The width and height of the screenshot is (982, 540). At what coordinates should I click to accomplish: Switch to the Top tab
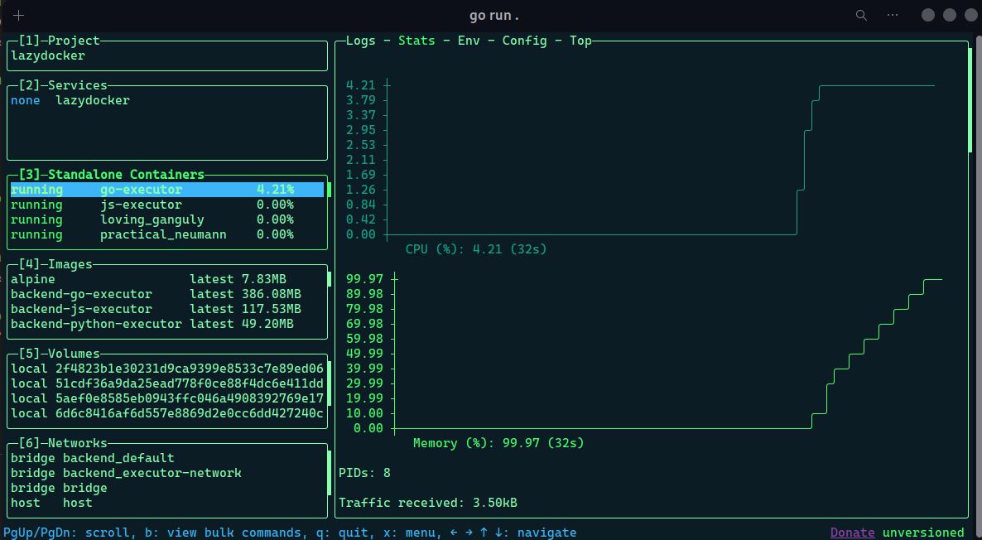580,41
